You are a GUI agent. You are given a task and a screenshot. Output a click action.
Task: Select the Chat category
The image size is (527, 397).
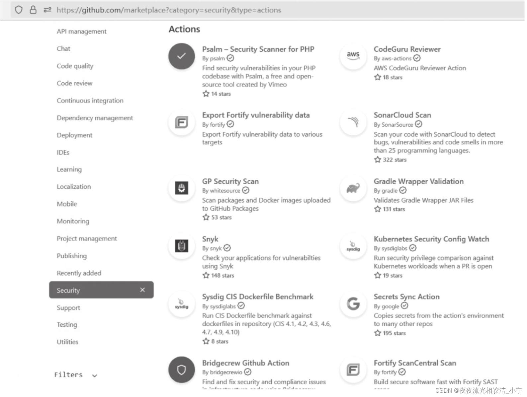63,49
